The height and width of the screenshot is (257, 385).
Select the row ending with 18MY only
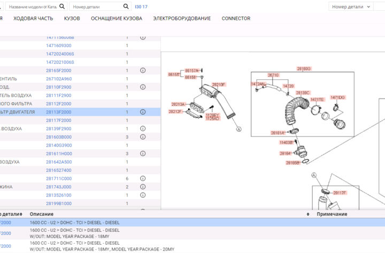(x=192, y=233)
